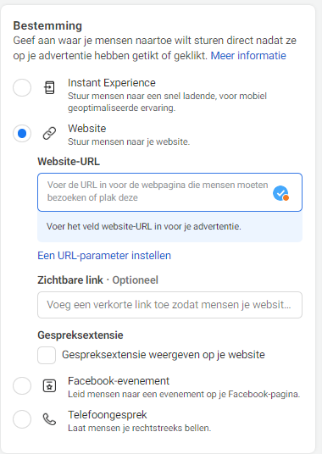Select the Telefoongesprek radio button

22,419
